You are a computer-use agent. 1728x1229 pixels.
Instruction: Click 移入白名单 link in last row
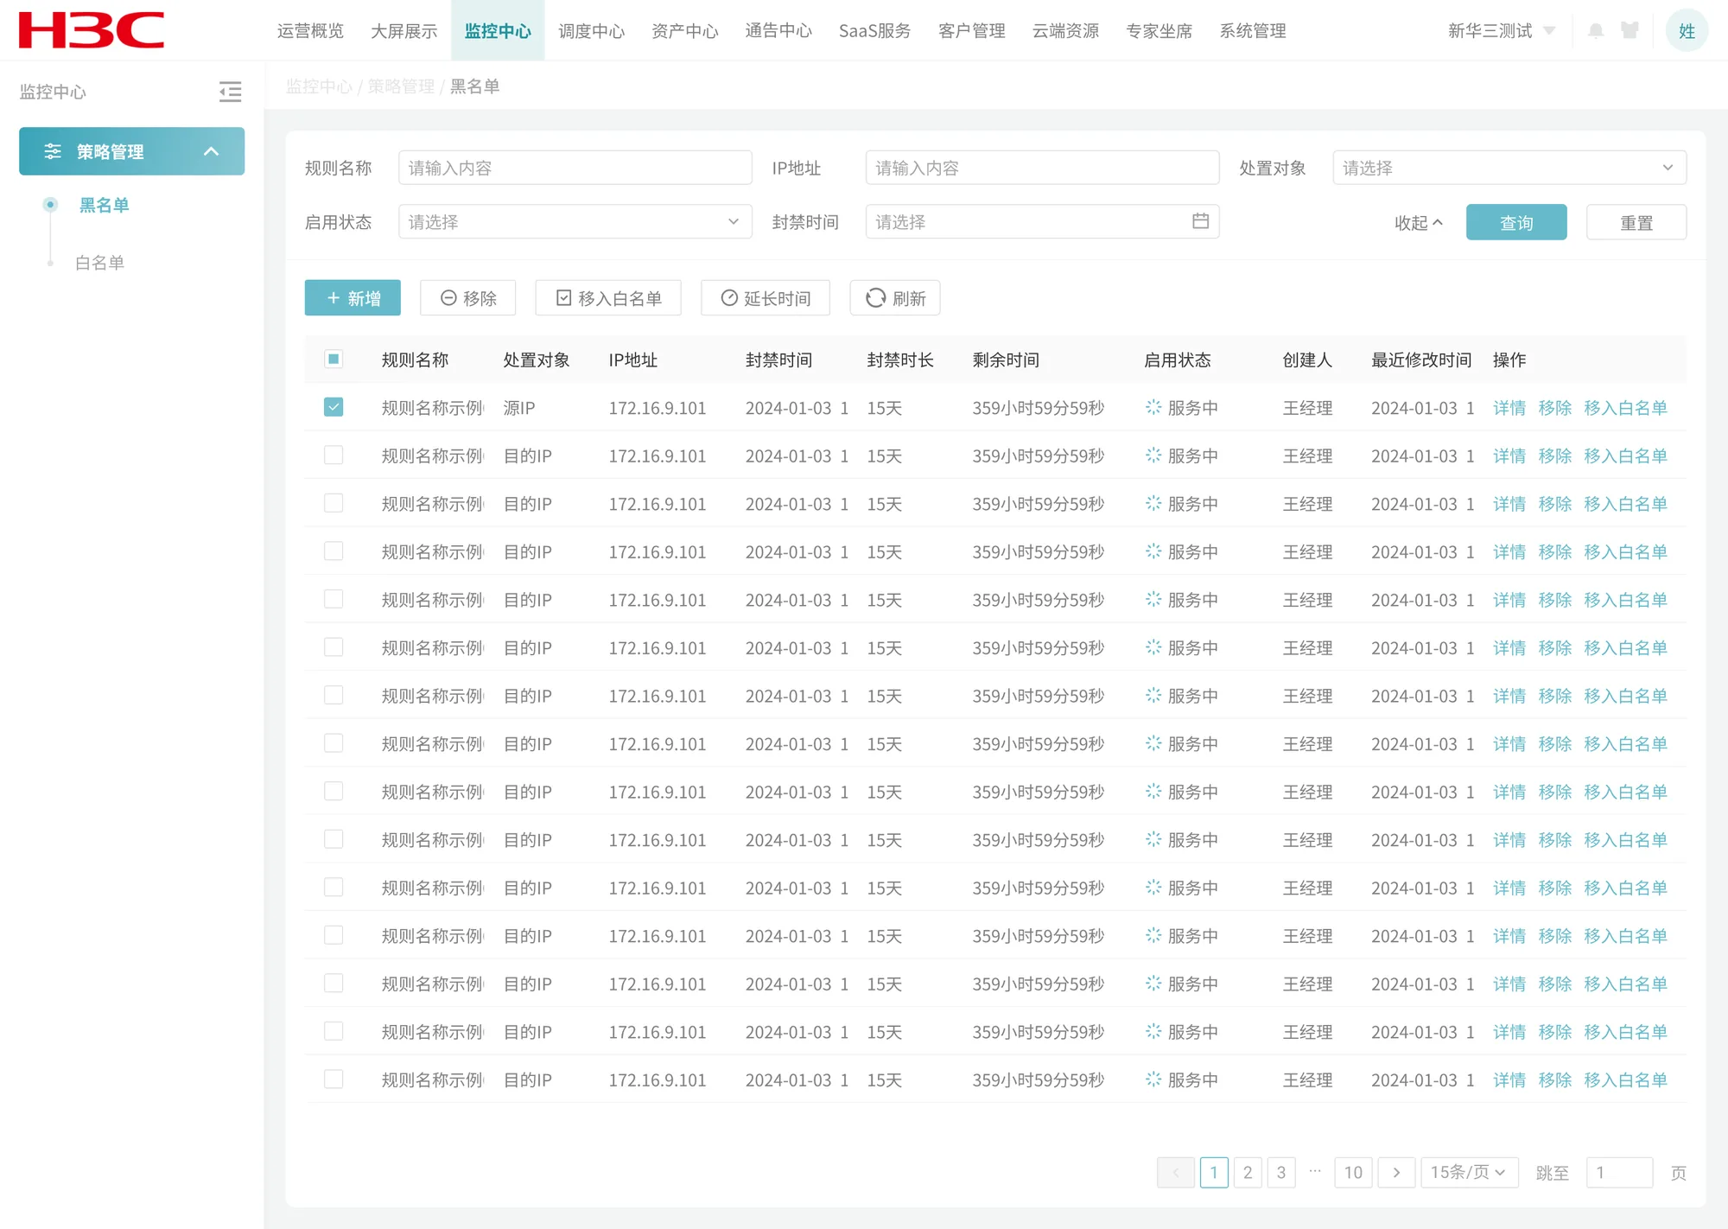click(1625, 1079)
